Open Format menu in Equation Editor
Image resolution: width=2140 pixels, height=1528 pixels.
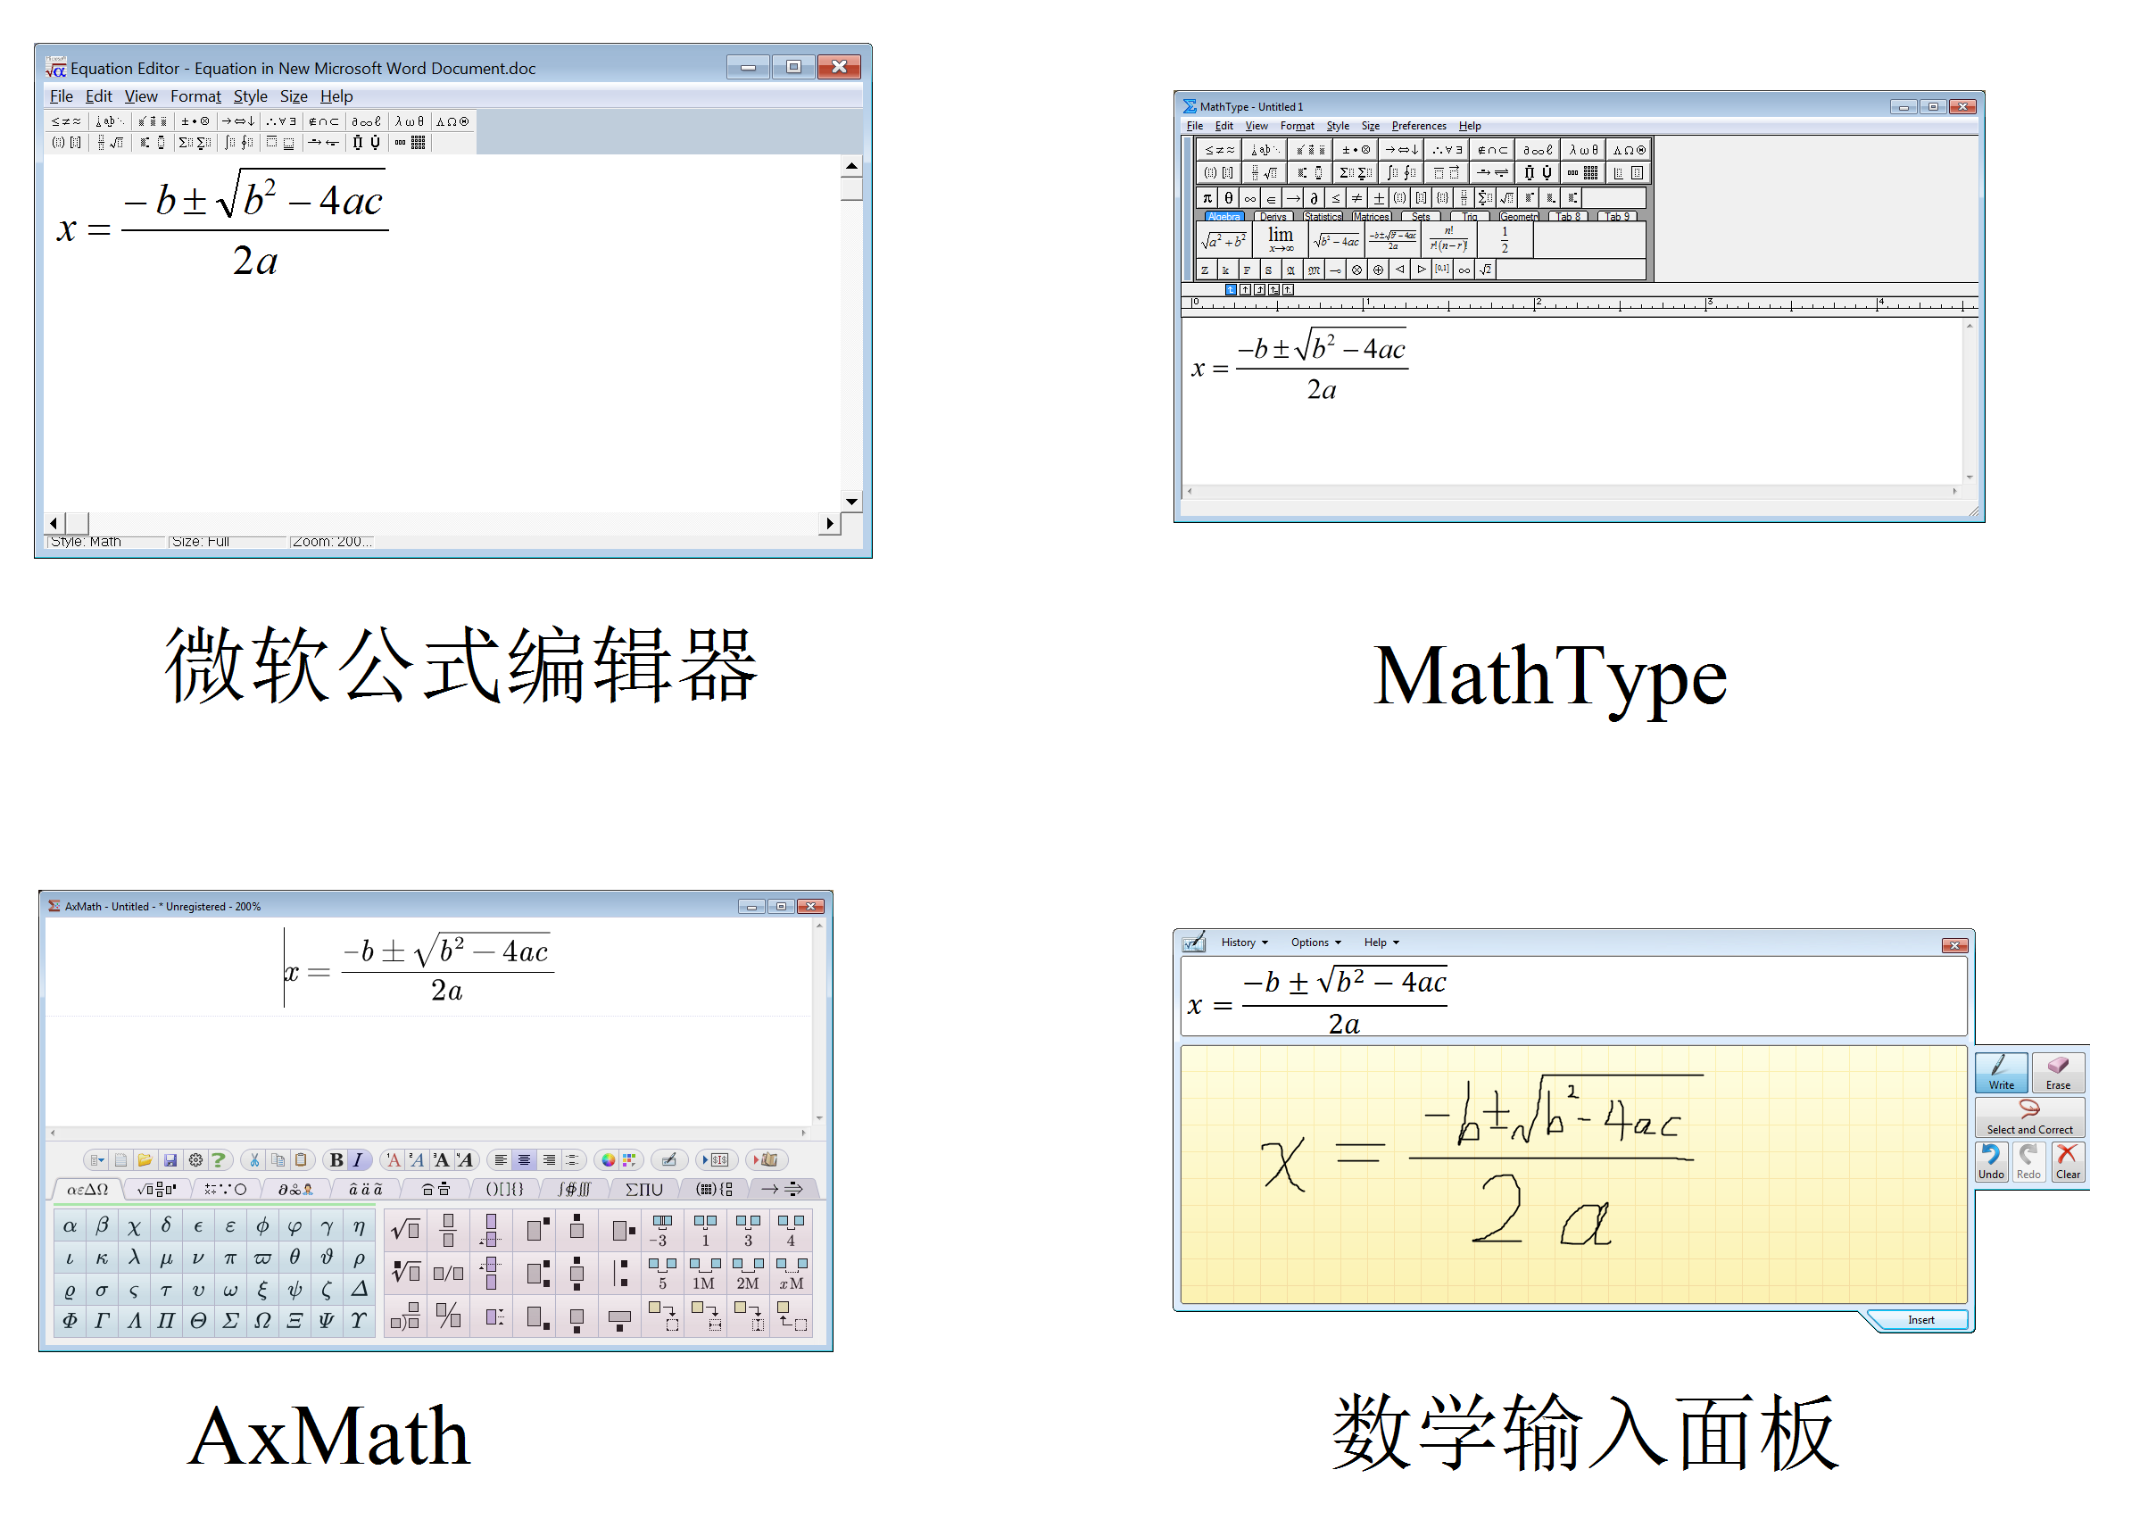tap(195, 96)
